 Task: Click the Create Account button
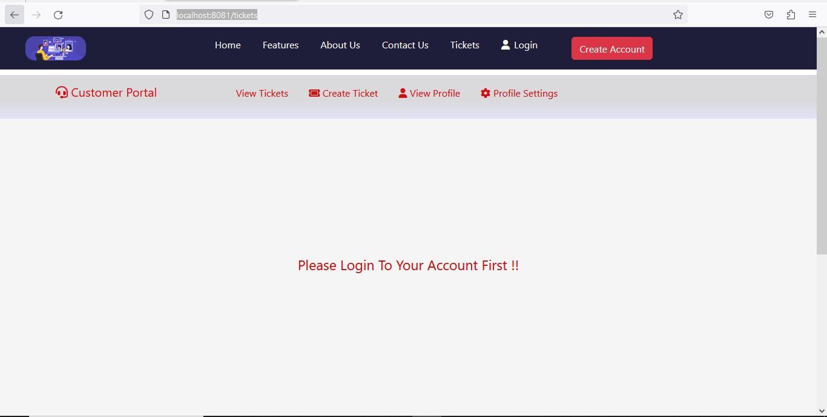coord(612,49)
